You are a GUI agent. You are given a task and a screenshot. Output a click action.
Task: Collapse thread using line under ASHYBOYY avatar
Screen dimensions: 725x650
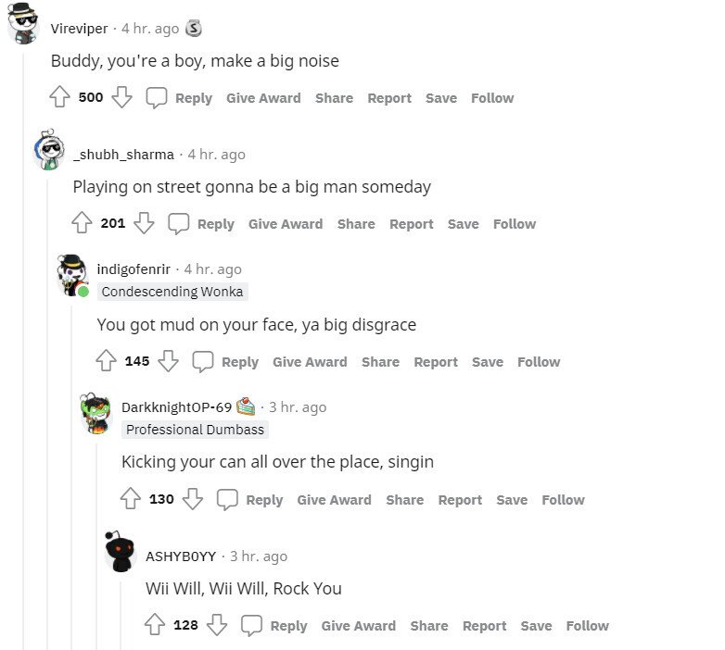point(121,616)
